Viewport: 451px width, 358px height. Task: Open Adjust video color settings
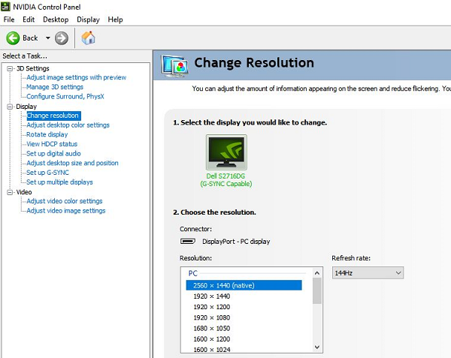pyautogui.click(x=65, y=201)
